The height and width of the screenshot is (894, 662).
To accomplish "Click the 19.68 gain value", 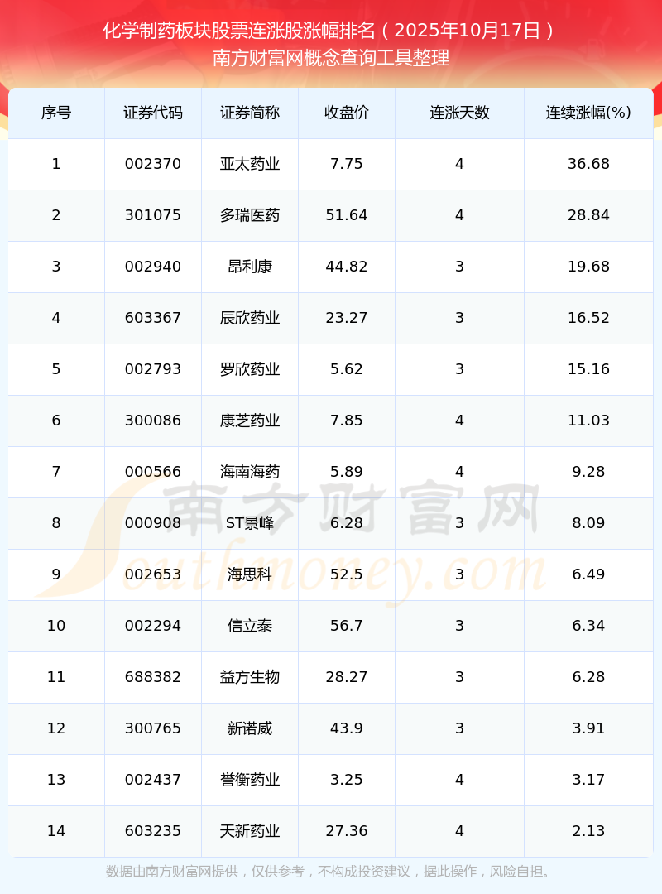I will 588,267.
